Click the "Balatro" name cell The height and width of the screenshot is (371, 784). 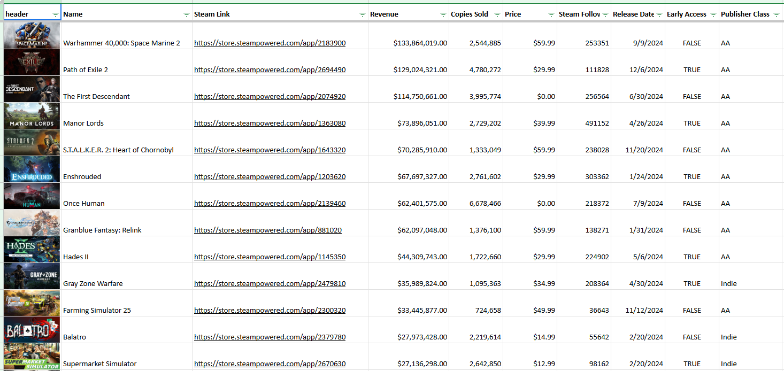click(127, 330)
